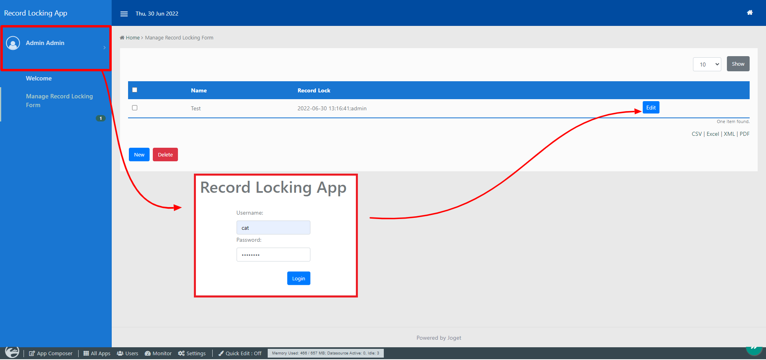Open Manage Record Locking Form menu
Screen dimensions: 766x360
click(x=59, y=101)
